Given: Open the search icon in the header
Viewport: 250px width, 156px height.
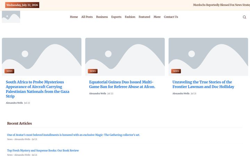Looking at the screenshot, I should pyautogui.click(x=244, y=17).
